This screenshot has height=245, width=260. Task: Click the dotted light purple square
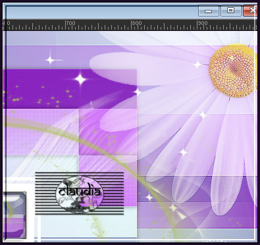coord(41,132)
